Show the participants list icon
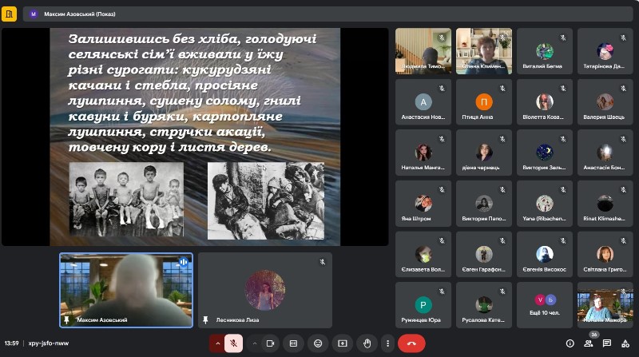Viewport: 639px width, 357px height. 589,343
